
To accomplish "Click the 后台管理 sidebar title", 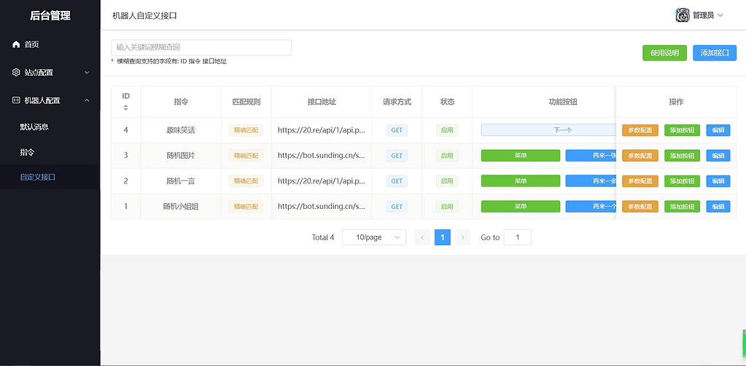I will point(50,15).
